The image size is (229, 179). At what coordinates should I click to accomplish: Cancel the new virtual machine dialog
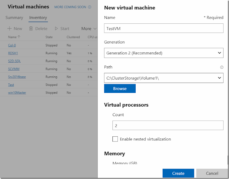pos(212,173)
